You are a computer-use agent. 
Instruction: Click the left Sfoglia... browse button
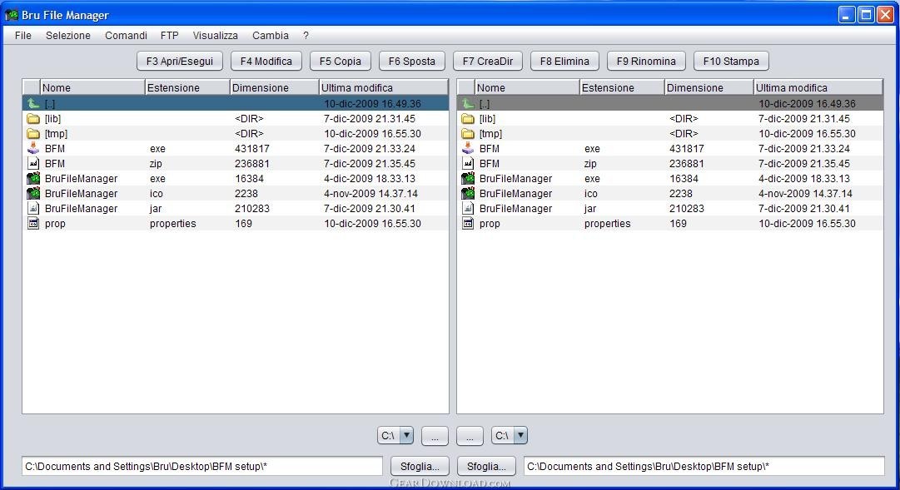pyautogui.click(x=420, y=467)
